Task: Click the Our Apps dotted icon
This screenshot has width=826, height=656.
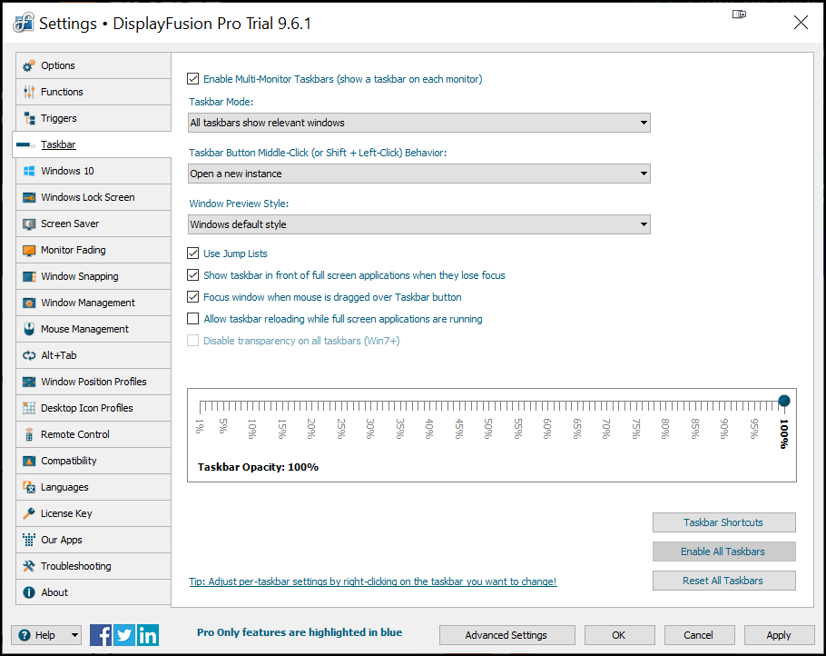Action: [29, 540]
